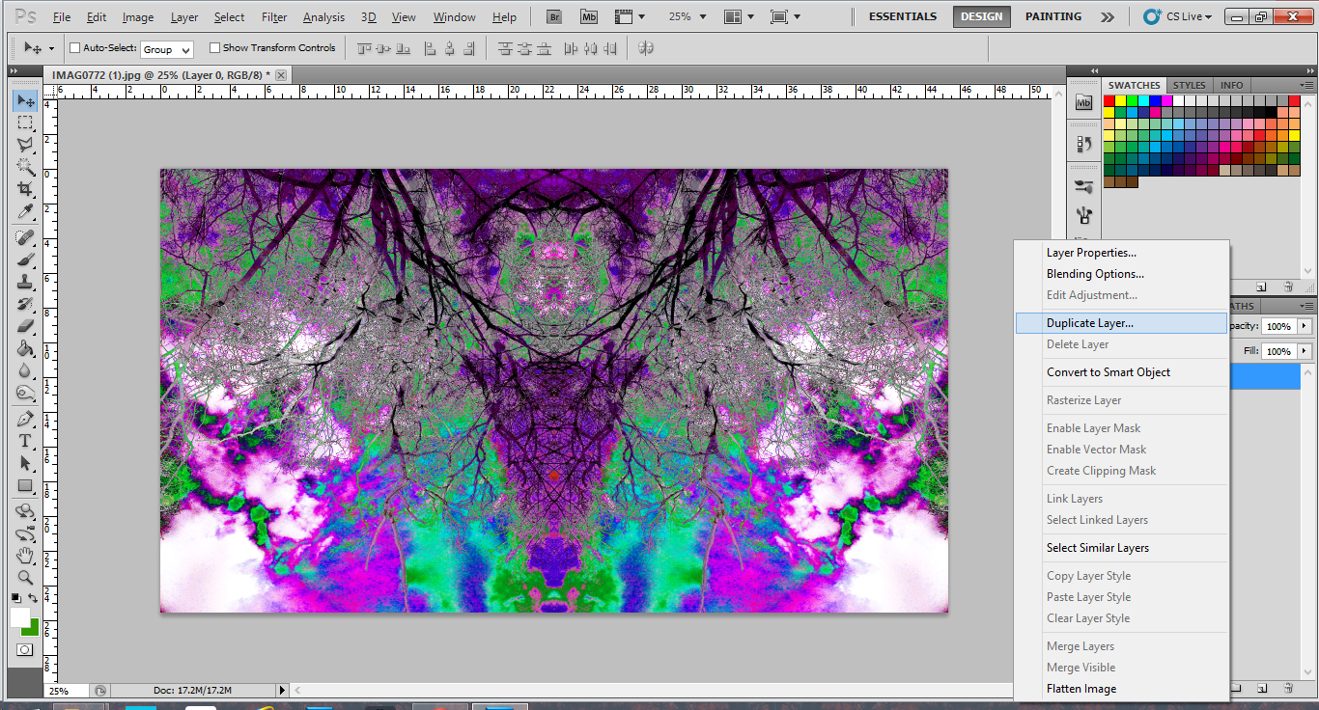
Task: Swap foreground and background colors
Action: [34, 599]
